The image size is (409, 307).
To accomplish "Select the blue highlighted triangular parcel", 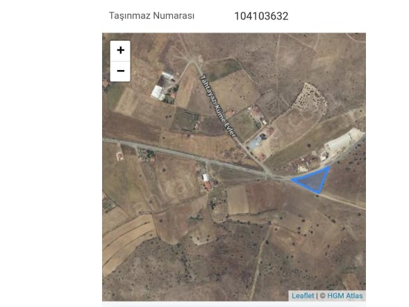I will (x=313, y=180).
